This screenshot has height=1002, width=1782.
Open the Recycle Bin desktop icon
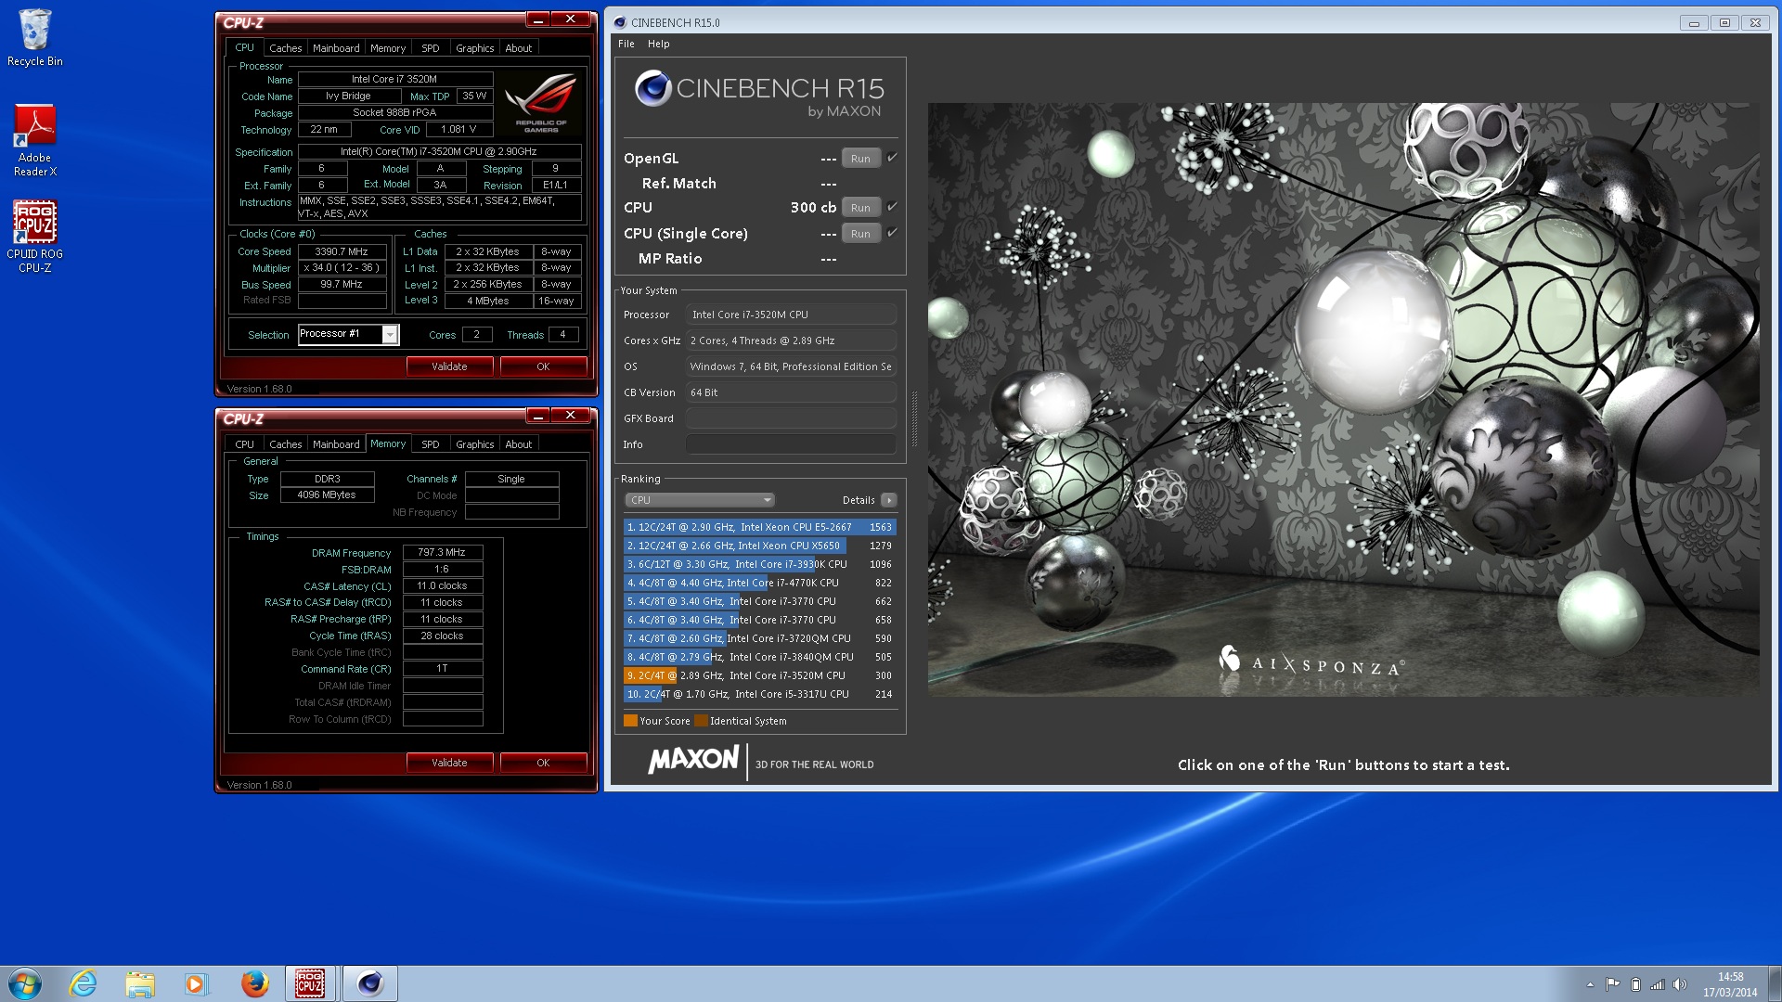click(x=34, y=37)
